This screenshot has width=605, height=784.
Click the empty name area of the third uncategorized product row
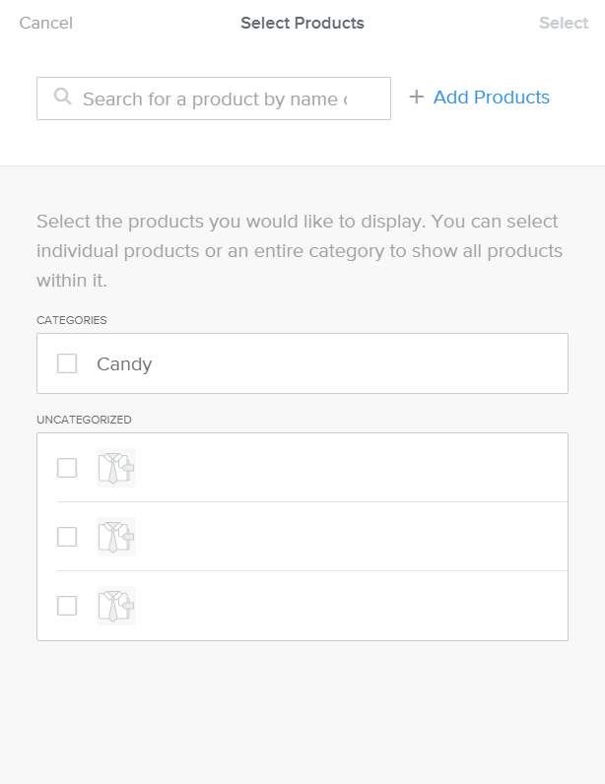point(351,606)
